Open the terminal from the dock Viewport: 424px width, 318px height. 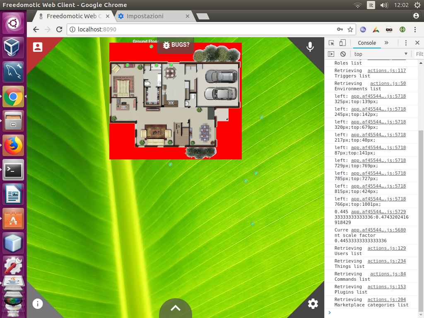point(13,170)
